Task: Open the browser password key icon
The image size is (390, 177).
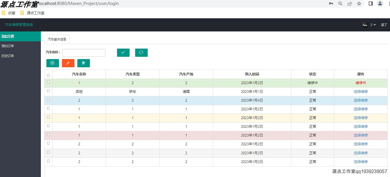Action: pos(331,3)
